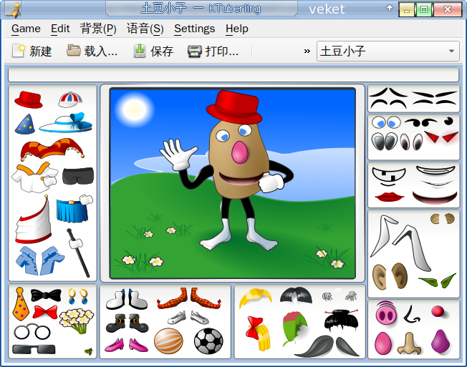The height and width of the screenshot is (367, 467).
Task: Select the white shirt with orange collar
Action: click(x=35, y=177)
